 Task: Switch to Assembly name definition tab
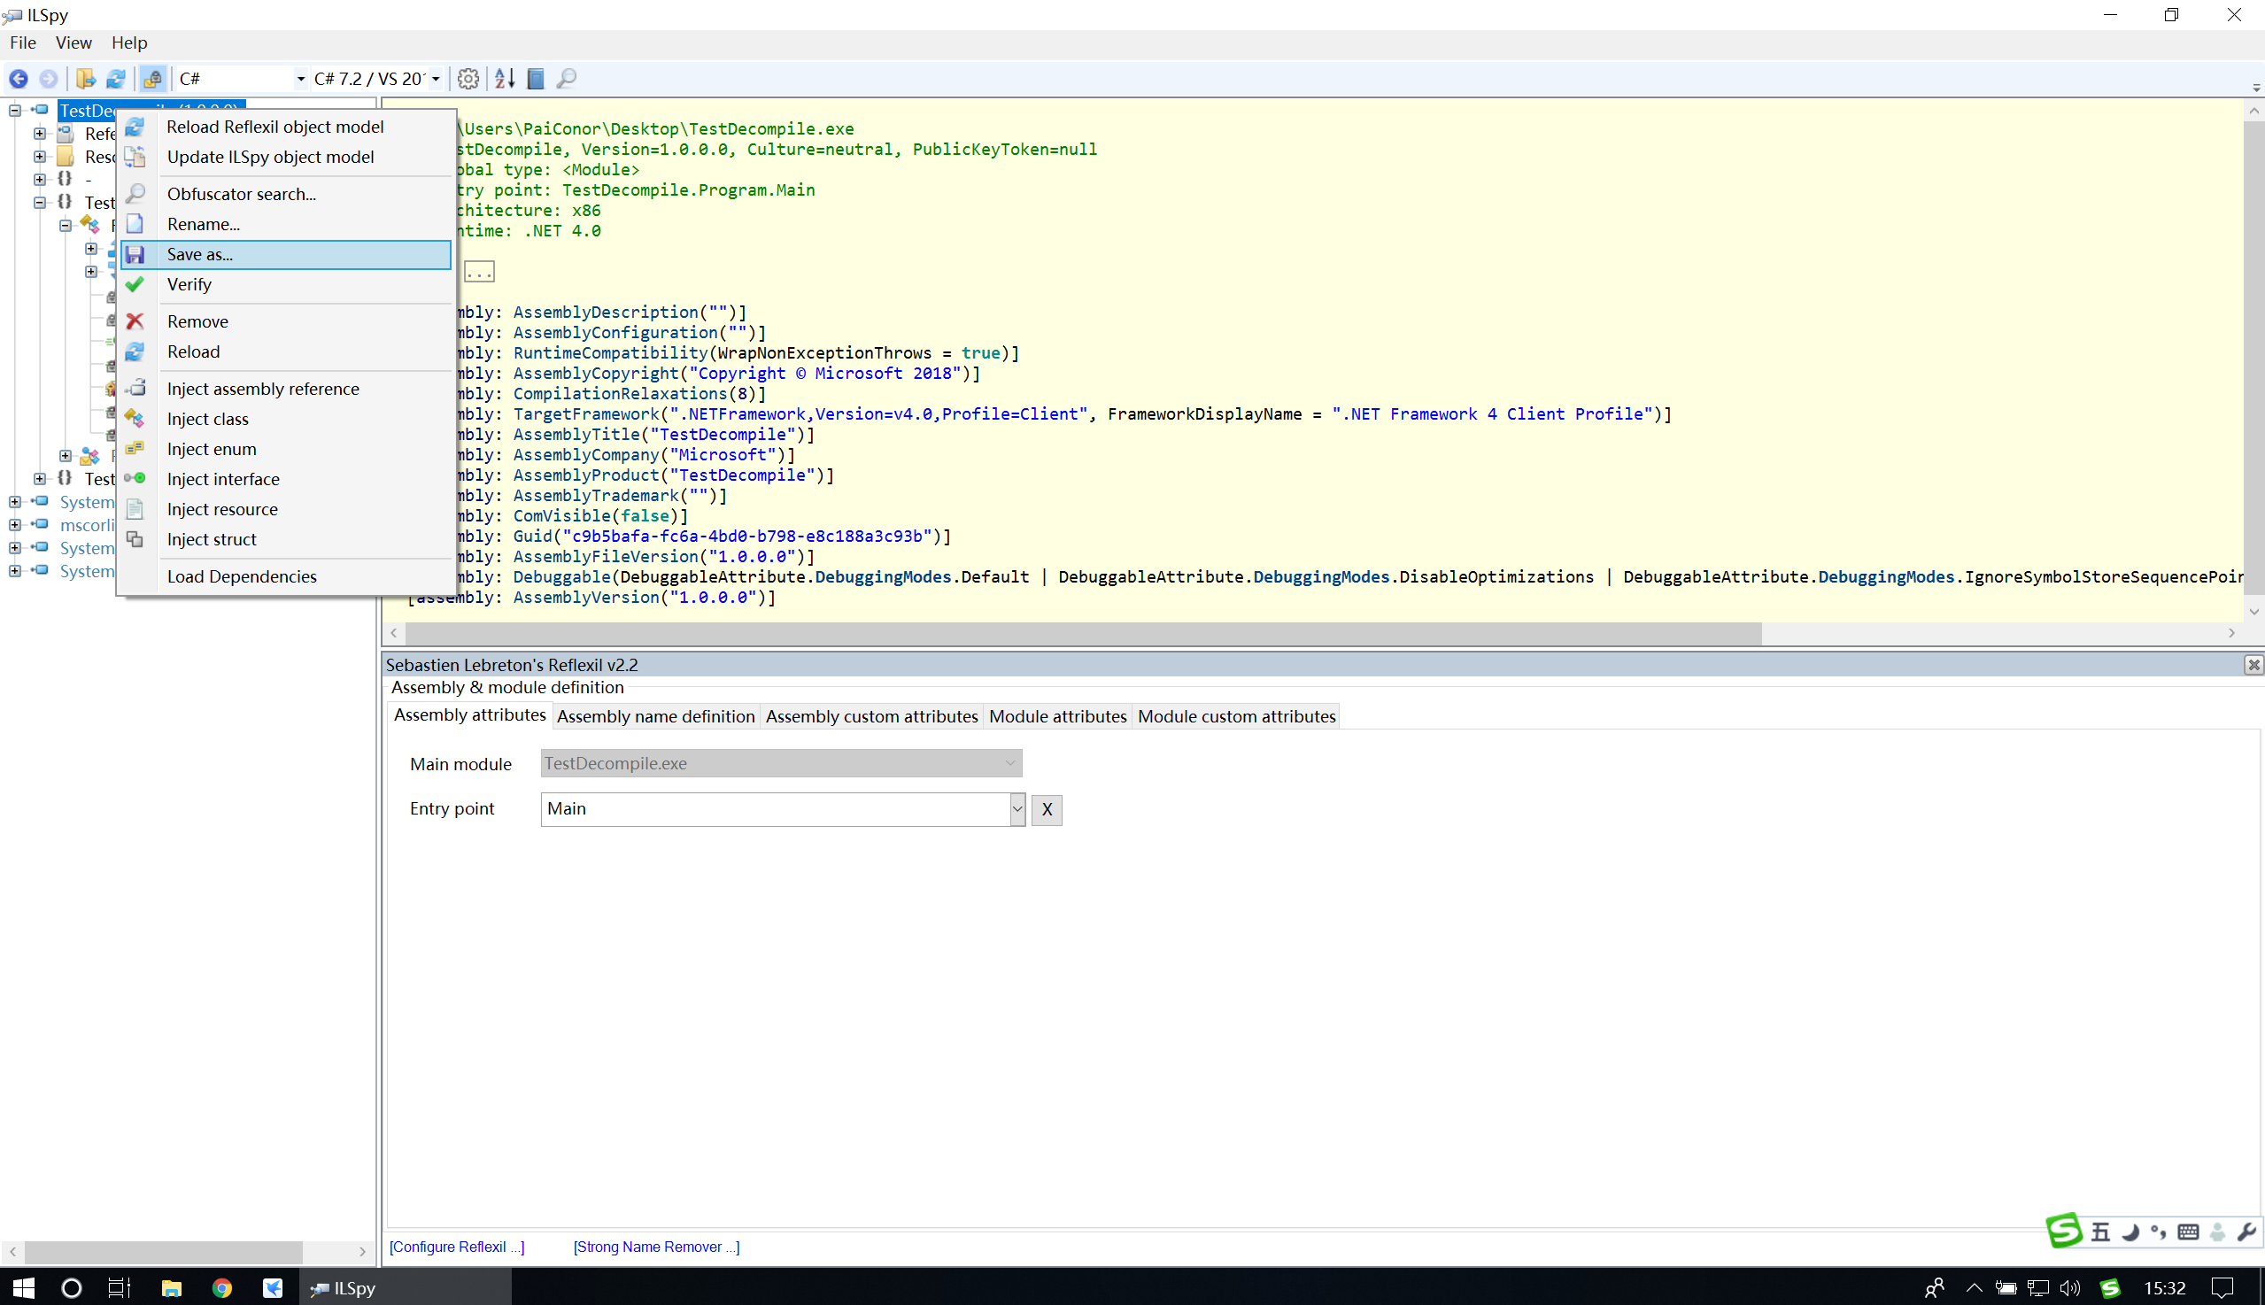655,716
